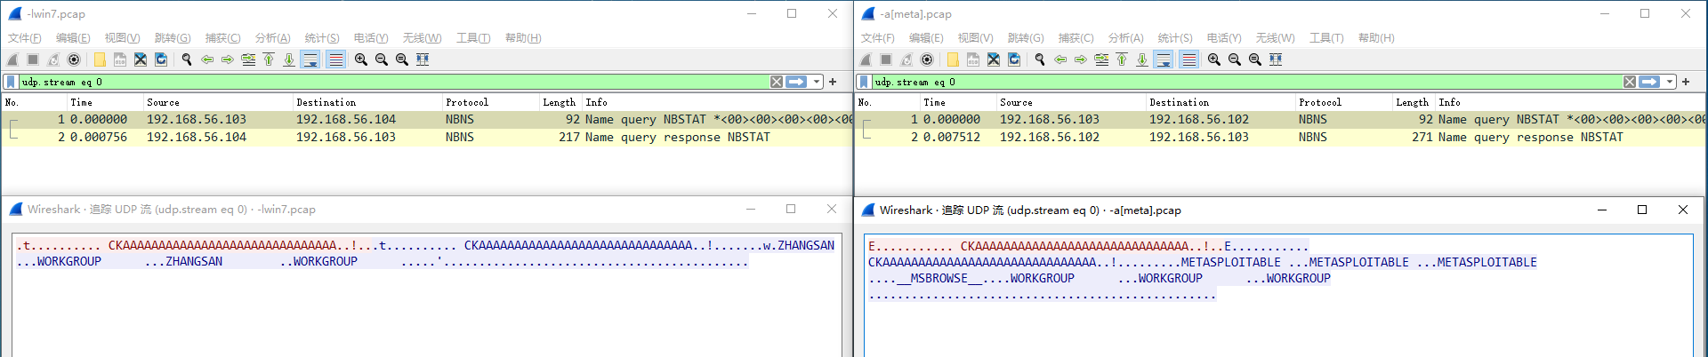Click save capture file icon in -a[meta].pcap
Image resolution: width=1708 pixels, height=357 pixels.
click(973, 59)
